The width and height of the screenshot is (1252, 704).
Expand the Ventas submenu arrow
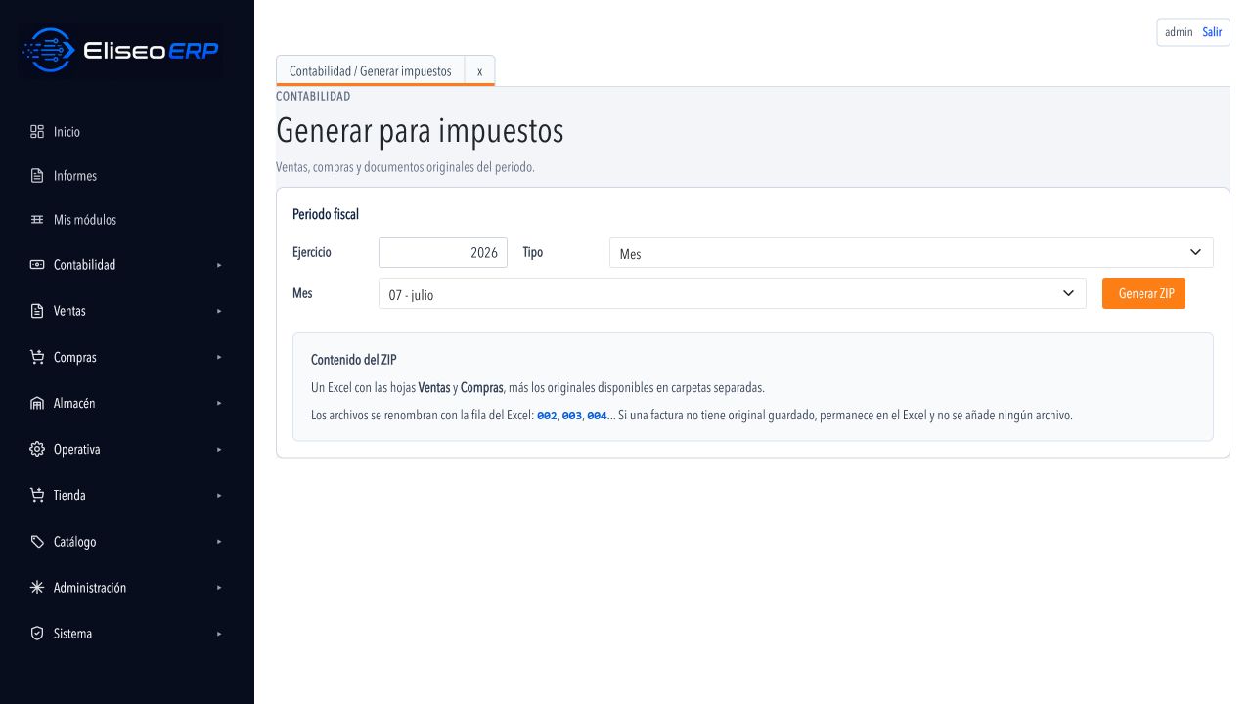(219, 311)
